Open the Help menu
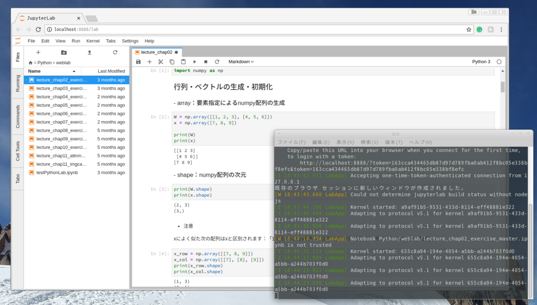Viewport: 537px width, 305px height. (149, 41)
